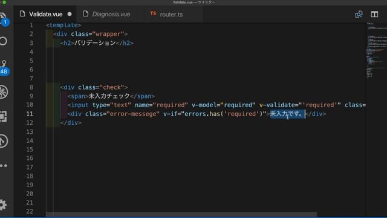Click the file icon on Validate.vue tab
The image size is (387, 218).
pyautogui.click(x=22, y=14)
